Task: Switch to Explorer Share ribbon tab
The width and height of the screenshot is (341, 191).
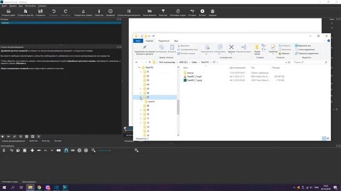Action: [x=164, y=41]
